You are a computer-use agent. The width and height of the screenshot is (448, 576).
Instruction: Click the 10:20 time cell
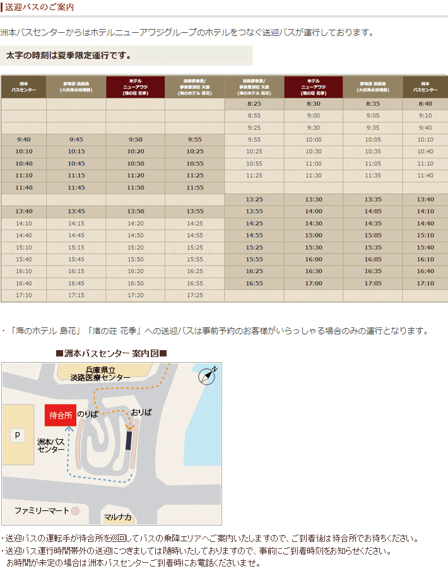tap(136, 151)
